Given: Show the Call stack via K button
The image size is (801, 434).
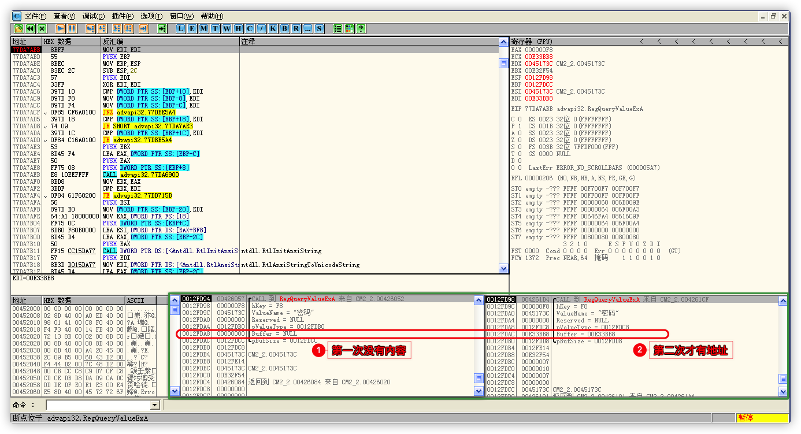Looking at the screenshot, I should [x=273, y=28].
